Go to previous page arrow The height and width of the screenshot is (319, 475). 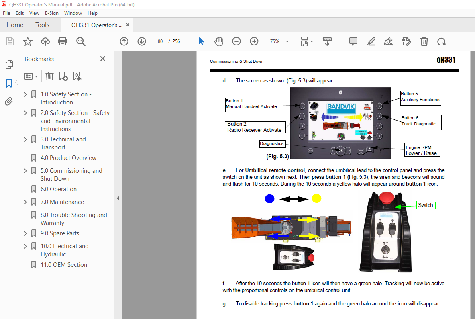tap(124, 41)
